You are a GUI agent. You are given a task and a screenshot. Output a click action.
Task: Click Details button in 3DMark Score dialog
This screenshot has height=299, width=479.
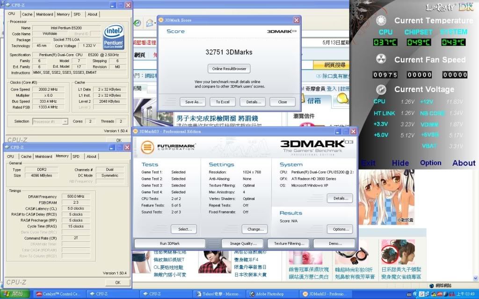tap(254, 102)
